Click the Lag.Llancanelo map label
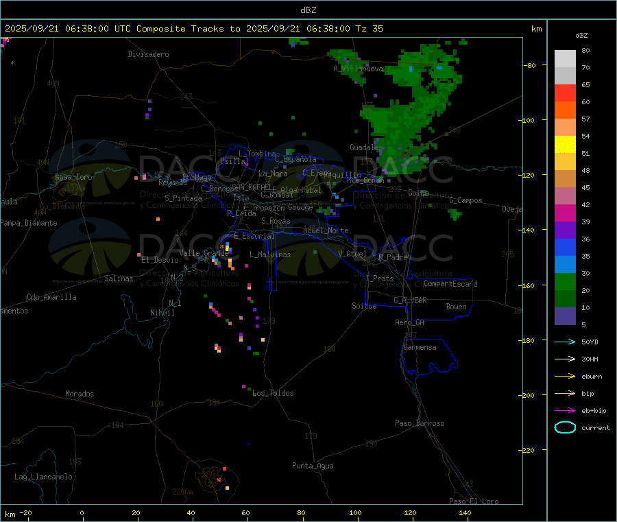 coord(44,477)
